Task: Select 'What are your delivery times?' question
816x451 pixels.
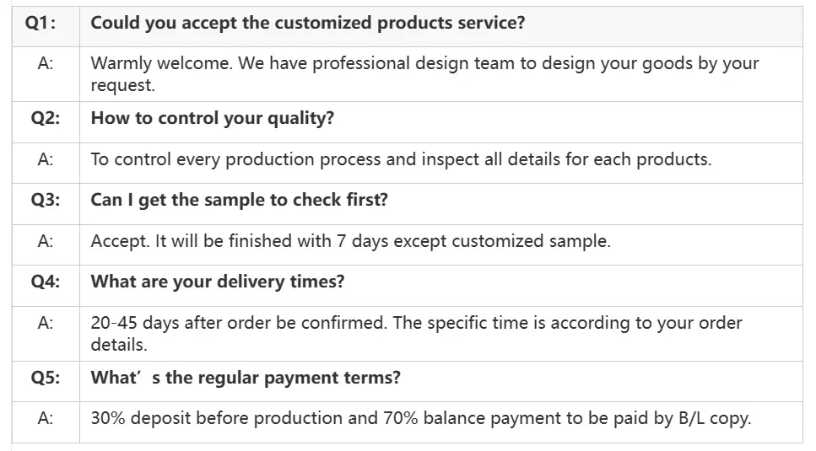Action: click(218, 282)
